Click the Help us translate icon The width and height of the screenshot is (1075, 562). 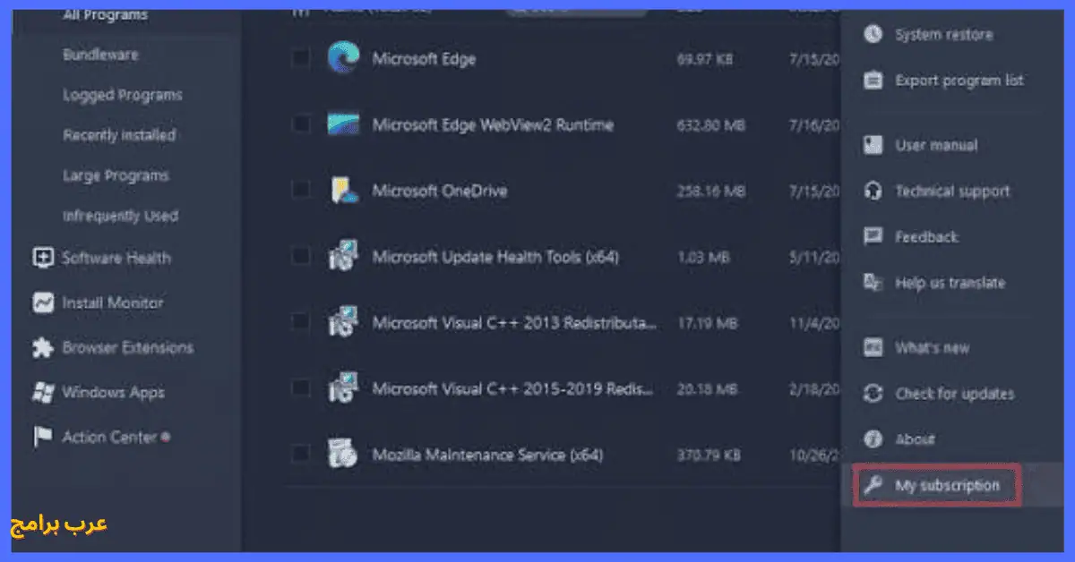(873, 283)
